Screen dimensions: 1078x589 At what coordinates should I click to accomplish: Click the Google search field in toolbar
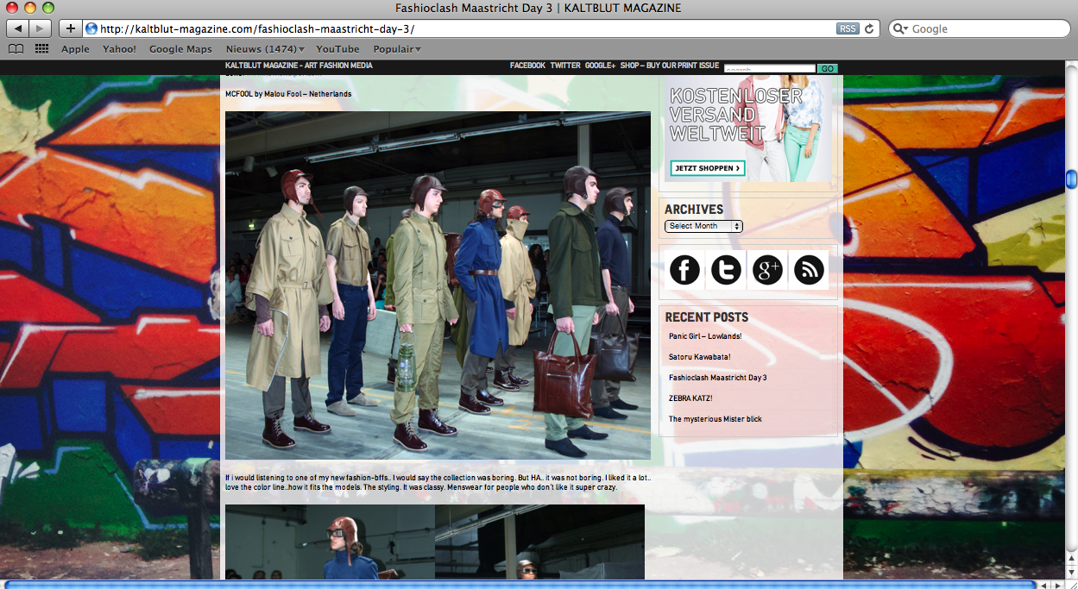[x=980, y=28]
